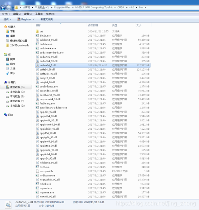Select the nvrtc64_90.dll file name

(x=48, y=196)
